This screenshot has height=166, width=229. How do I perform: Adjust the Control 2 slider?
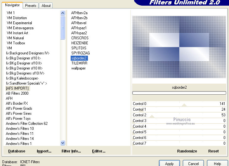[179, 115]
